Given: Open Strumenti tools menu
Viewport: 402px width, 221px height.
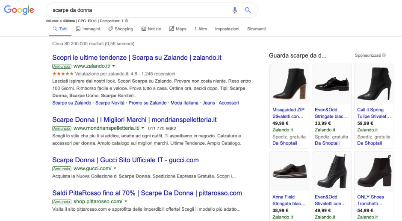Looking at the screenshot, I should pos(256,29).
